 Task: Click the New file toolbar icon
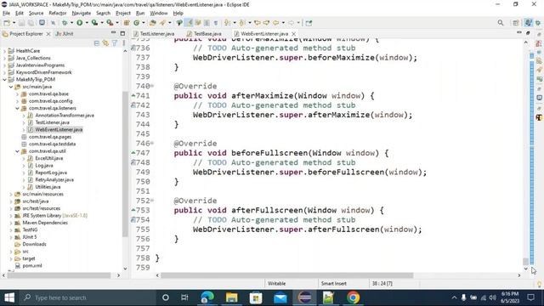7,23
